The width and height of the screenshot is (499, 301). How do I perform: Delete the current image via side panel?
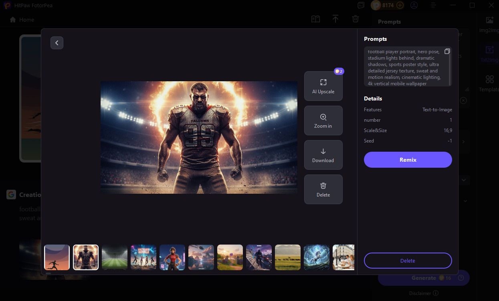(408, 261)
